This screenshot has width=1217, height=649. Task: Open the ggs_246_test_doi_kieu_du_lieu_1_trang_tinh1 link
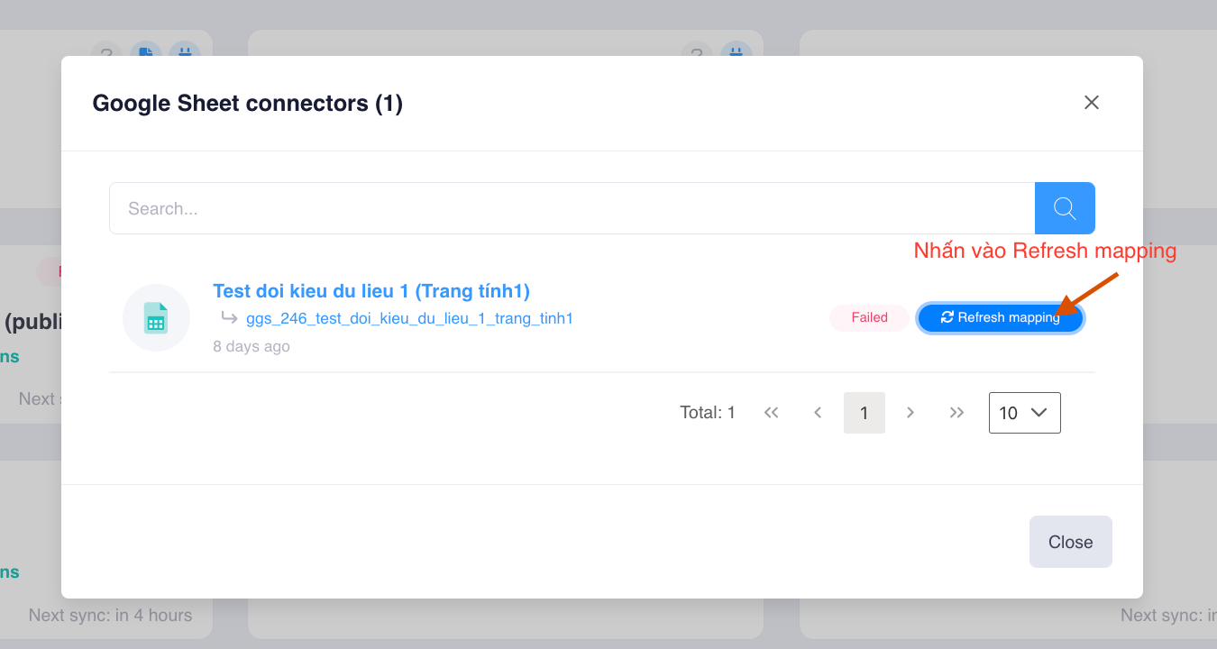point(409,318)
